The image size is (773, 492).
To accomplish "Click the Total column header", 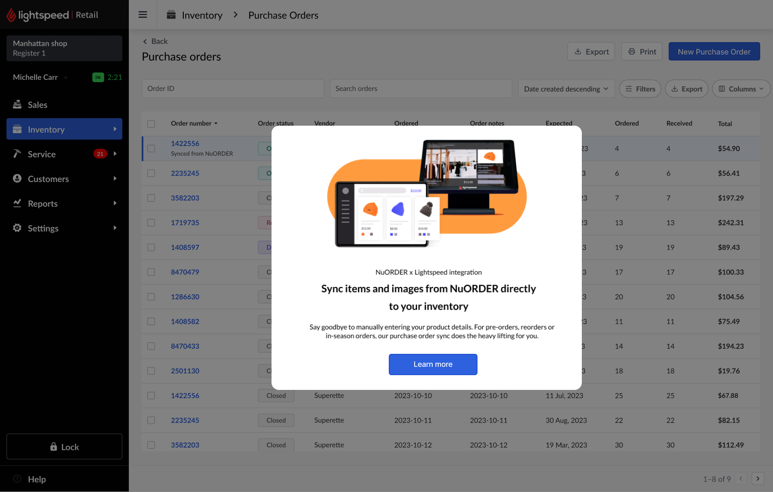I will coord(725,124).
